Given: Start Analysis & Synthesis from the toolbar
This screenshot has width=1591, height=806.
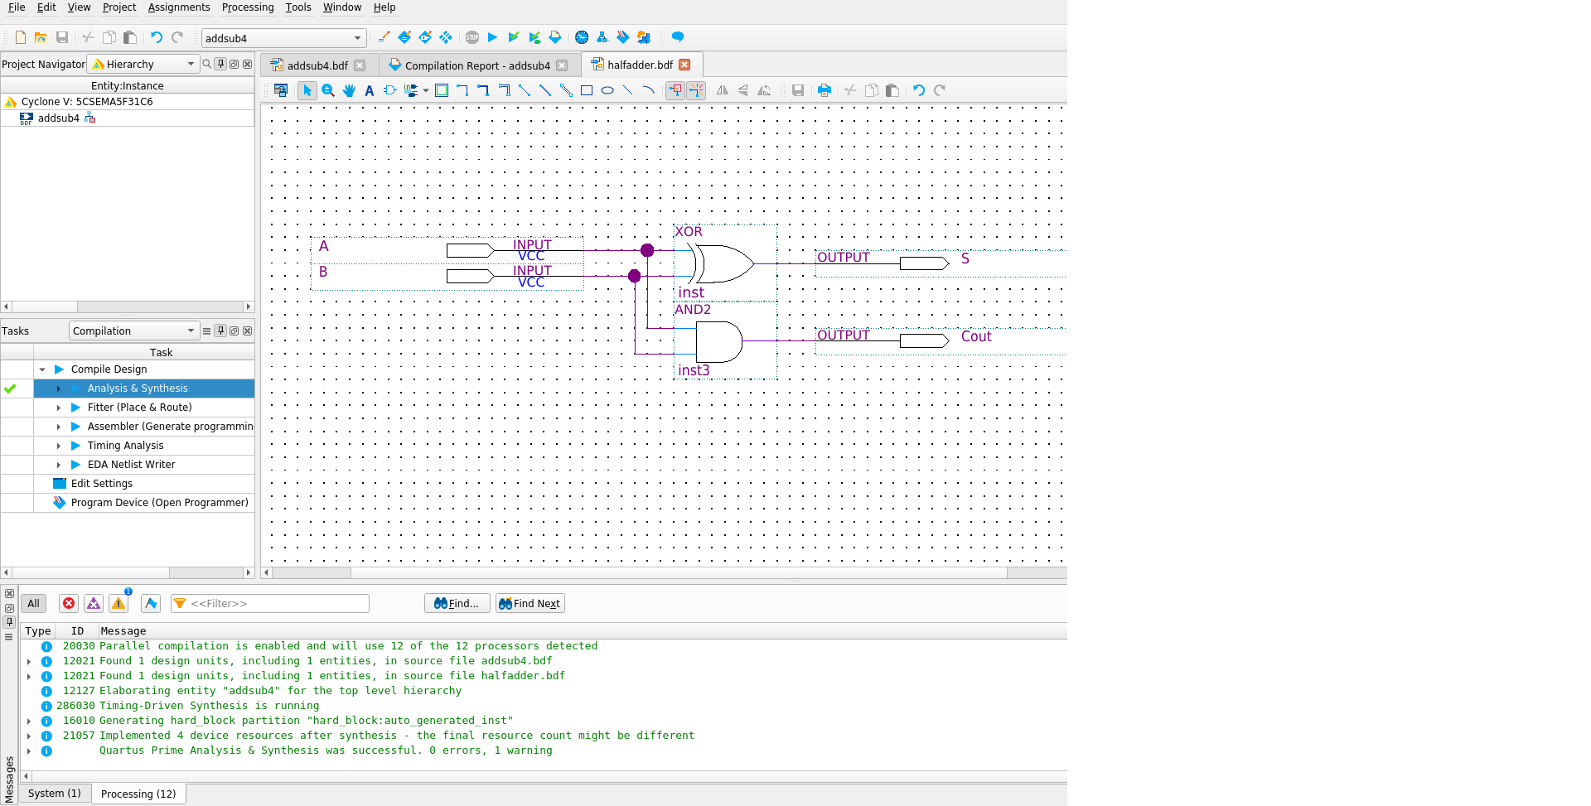Looking at the screenshot, I should click(514, 37).
